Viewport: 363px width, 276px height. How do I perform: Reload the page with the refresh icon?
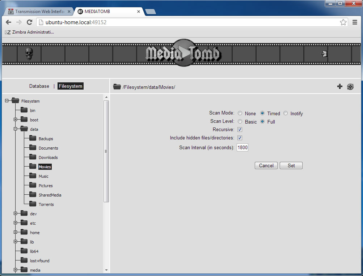(x=29, y=22)
